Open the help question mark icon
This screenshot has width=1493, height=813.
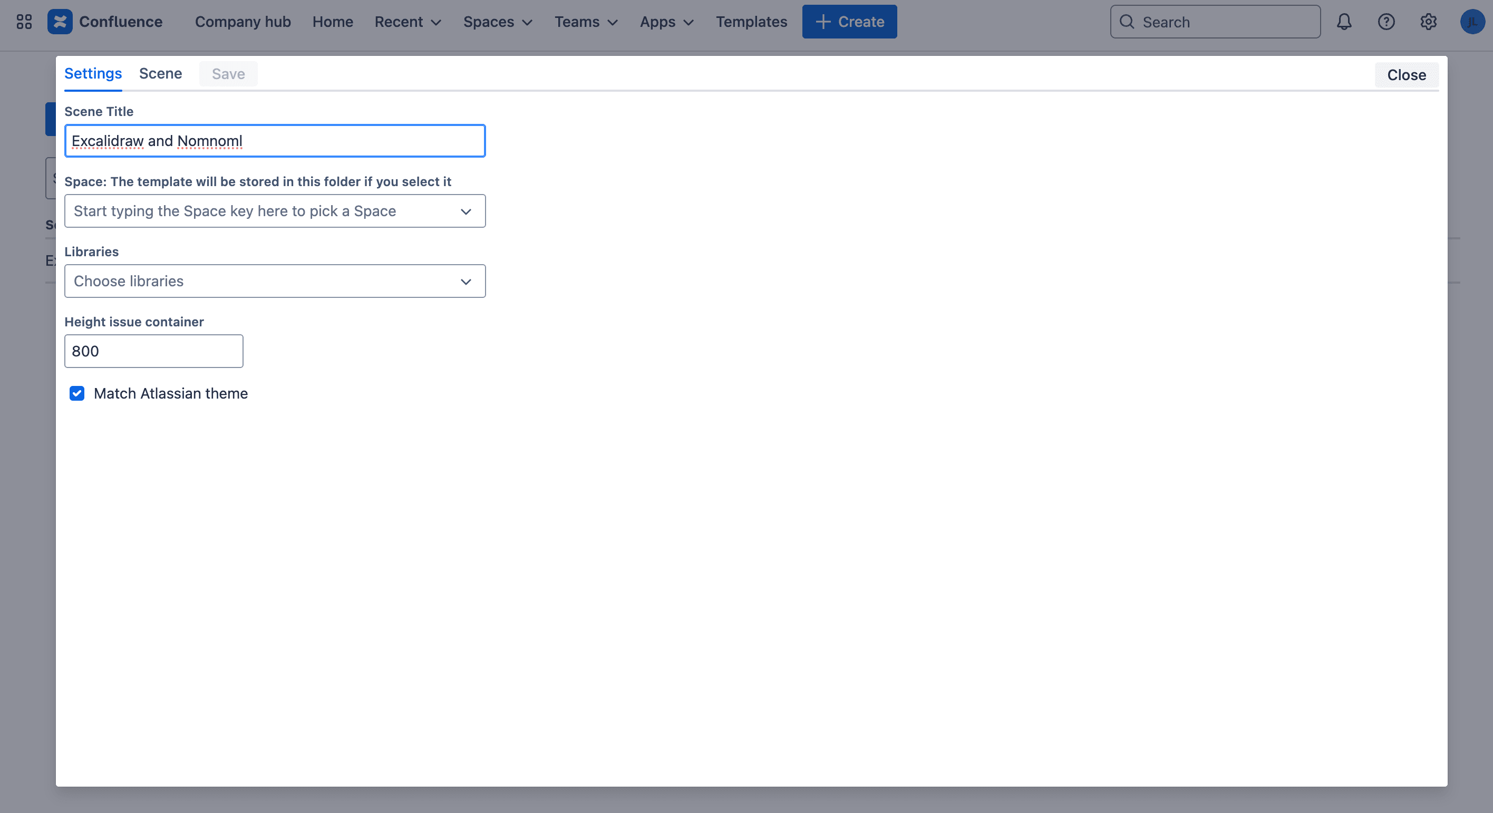[1387, 22]
